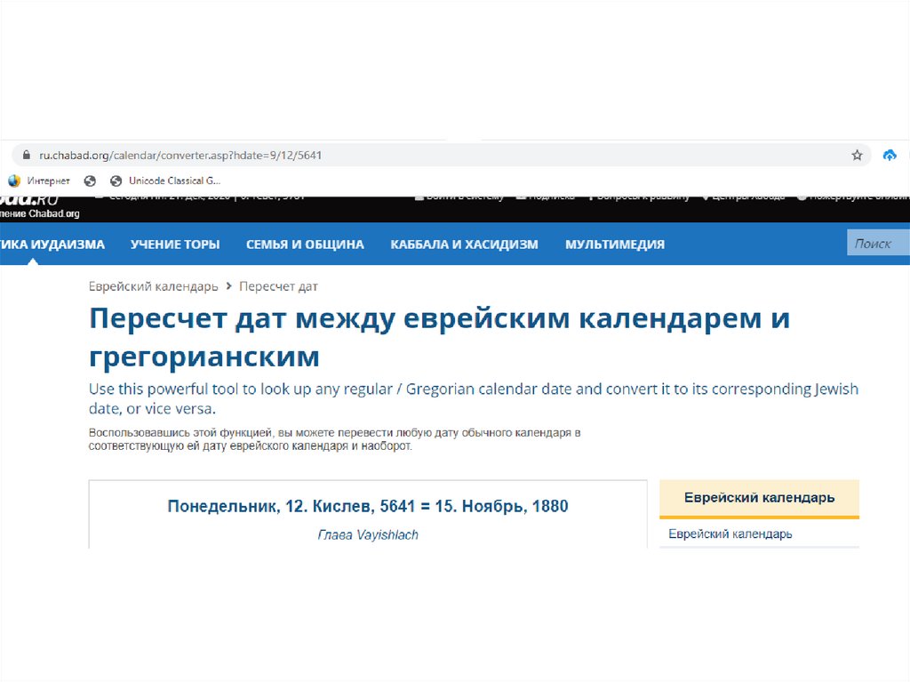910x682 pixels.
Task: Click the breadcrumb chevron arrow
Action: point(229,285)
